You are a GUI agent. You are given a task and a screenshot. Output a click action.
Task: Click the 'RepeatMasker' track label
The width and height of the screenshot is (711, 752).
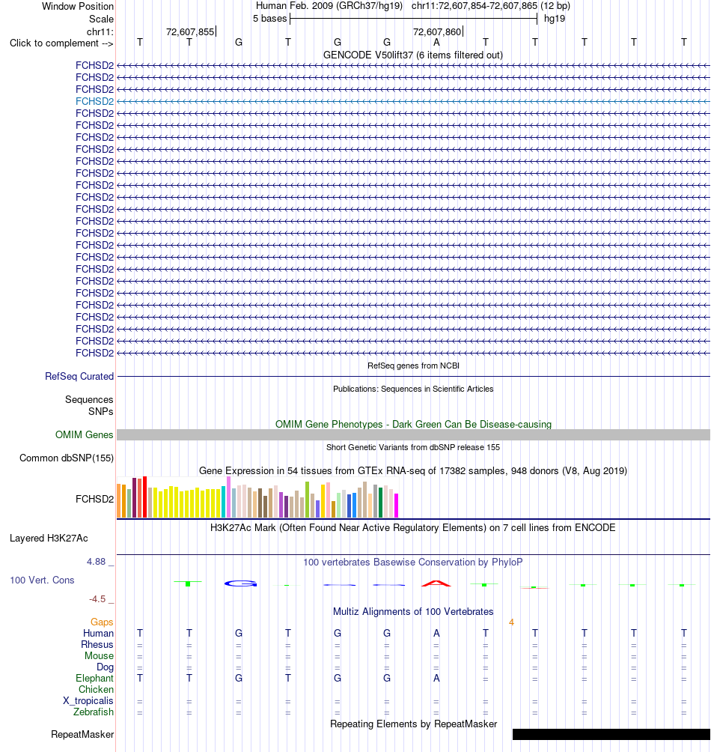(x=82, y=735)
